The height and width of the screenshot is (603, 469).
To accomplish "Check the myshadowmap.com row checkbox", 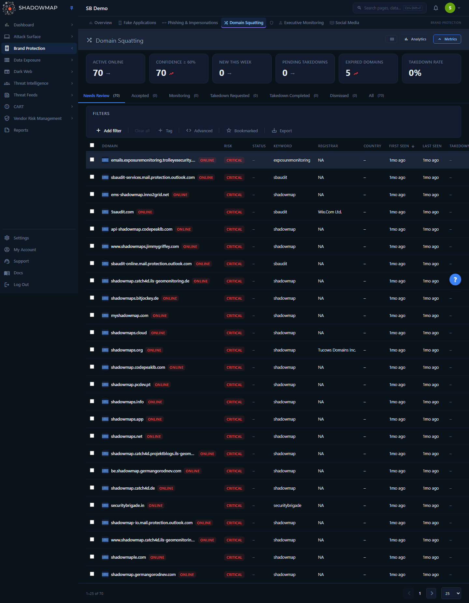I will pyautogui.click(x=92, y=315).
